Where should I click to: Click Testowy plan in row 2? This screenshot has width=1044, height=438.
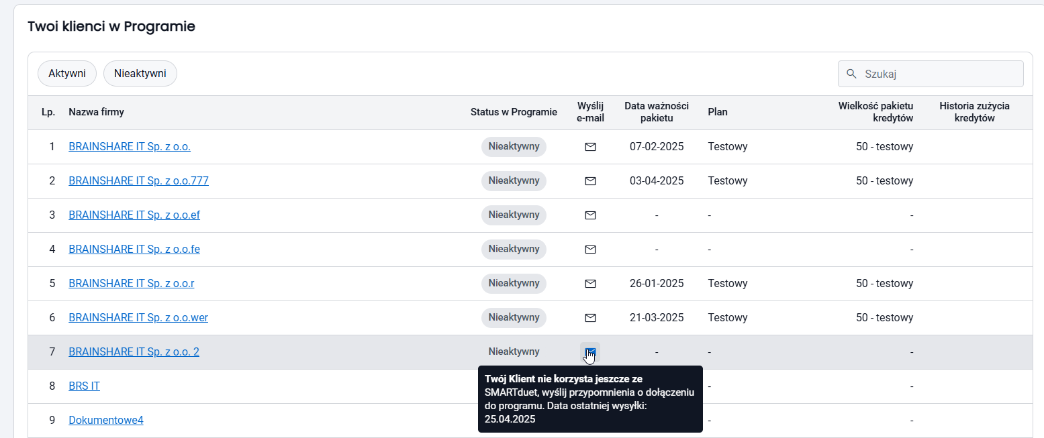point(728,180)
